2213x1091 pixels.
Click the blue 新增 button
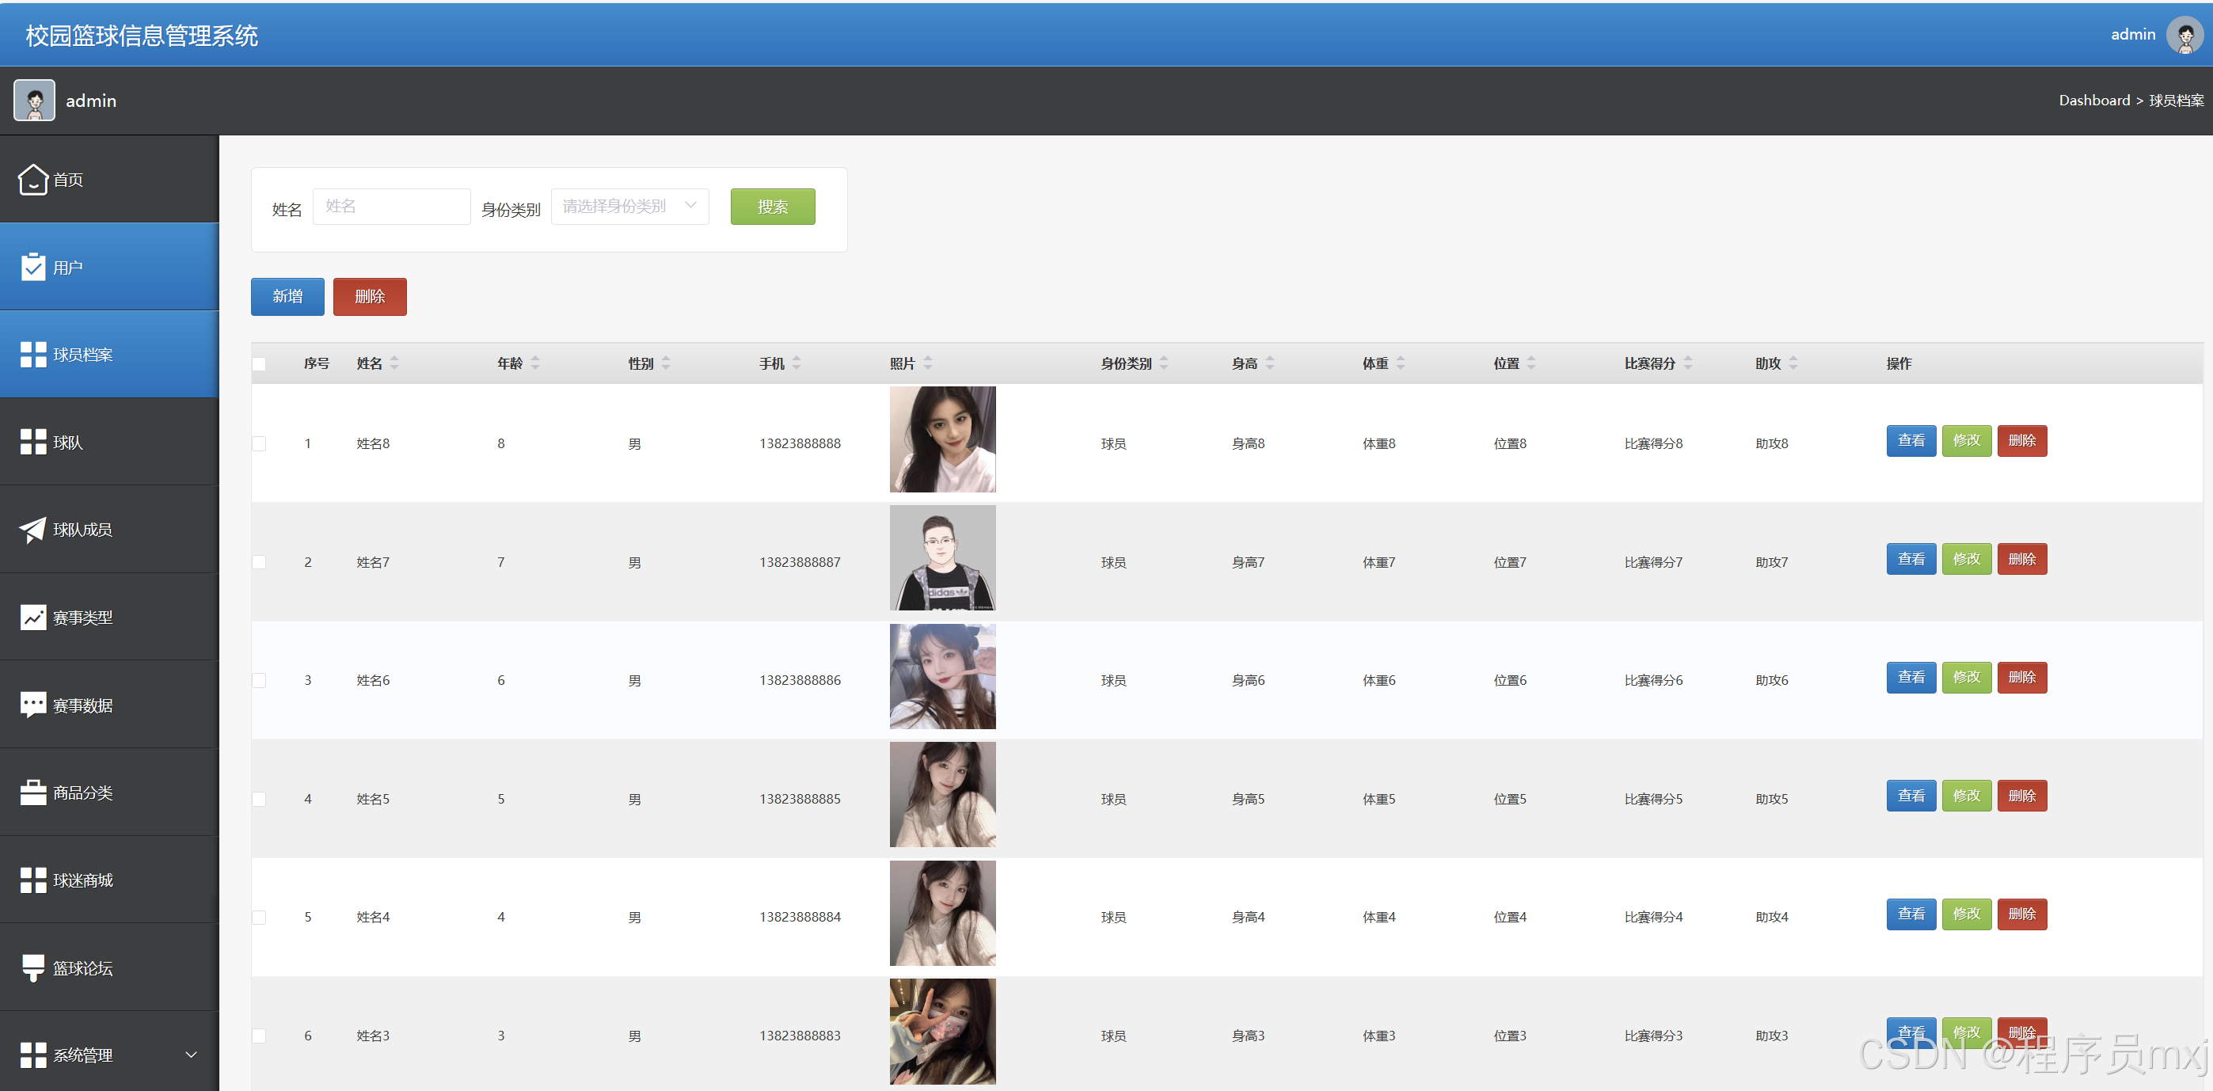point(287,296)
